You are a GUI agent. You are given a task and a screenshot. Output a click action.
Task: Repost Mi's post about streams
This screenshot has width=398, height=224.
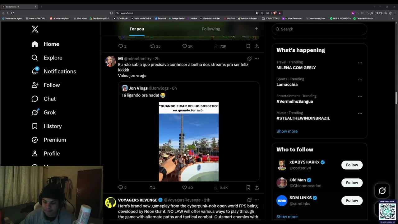coord(152,188)
